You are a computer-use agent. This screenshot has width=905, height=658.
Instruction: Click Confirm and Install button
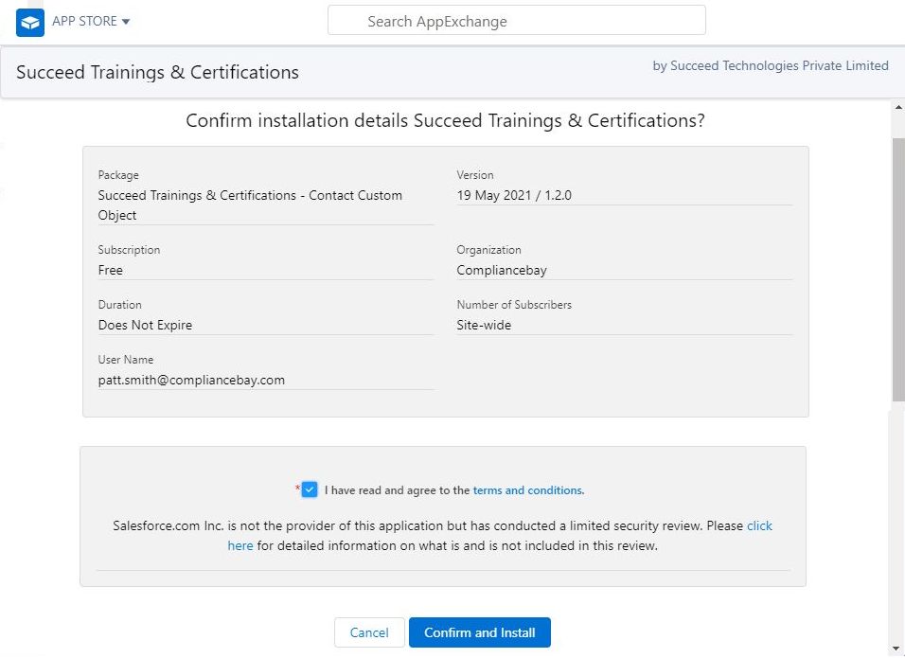(x=480, y=632)
